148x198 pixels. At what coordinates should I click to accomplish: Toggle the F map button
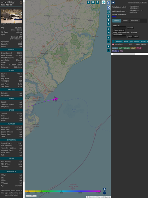tap(109, 50)
